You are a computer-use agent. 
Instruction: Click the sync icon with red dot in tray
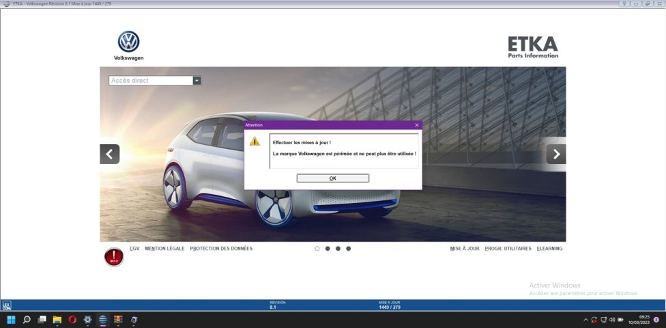pos(594,320)
